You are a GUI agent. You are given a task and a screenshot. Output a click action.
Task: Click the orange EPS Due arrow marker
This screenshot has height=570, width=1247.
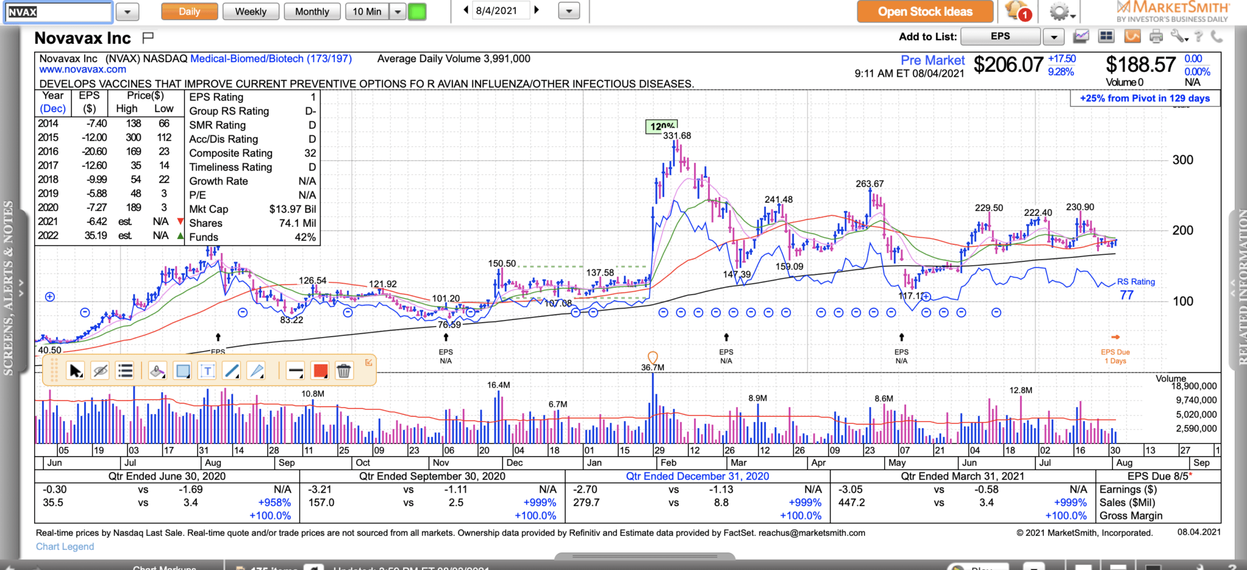[1115, 337]
